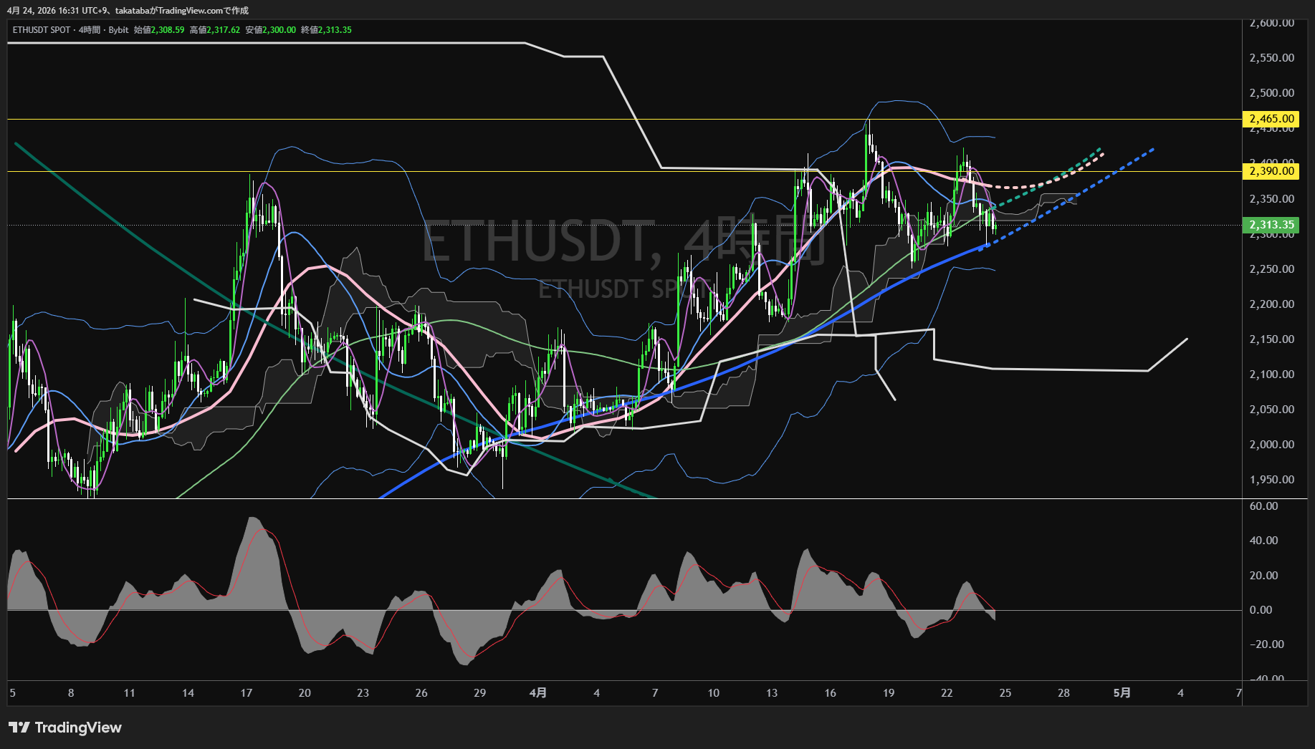Image resolution: width=1315 pixels, height=749 pixels.
Task: Click the 4月 label on time axis
Action: pyautogui.click(x=538, y=693)
